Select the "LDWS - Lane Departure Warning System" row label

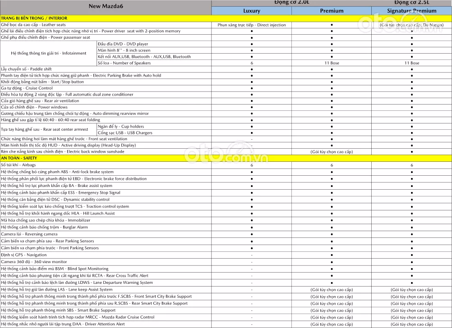click(77, 282)
